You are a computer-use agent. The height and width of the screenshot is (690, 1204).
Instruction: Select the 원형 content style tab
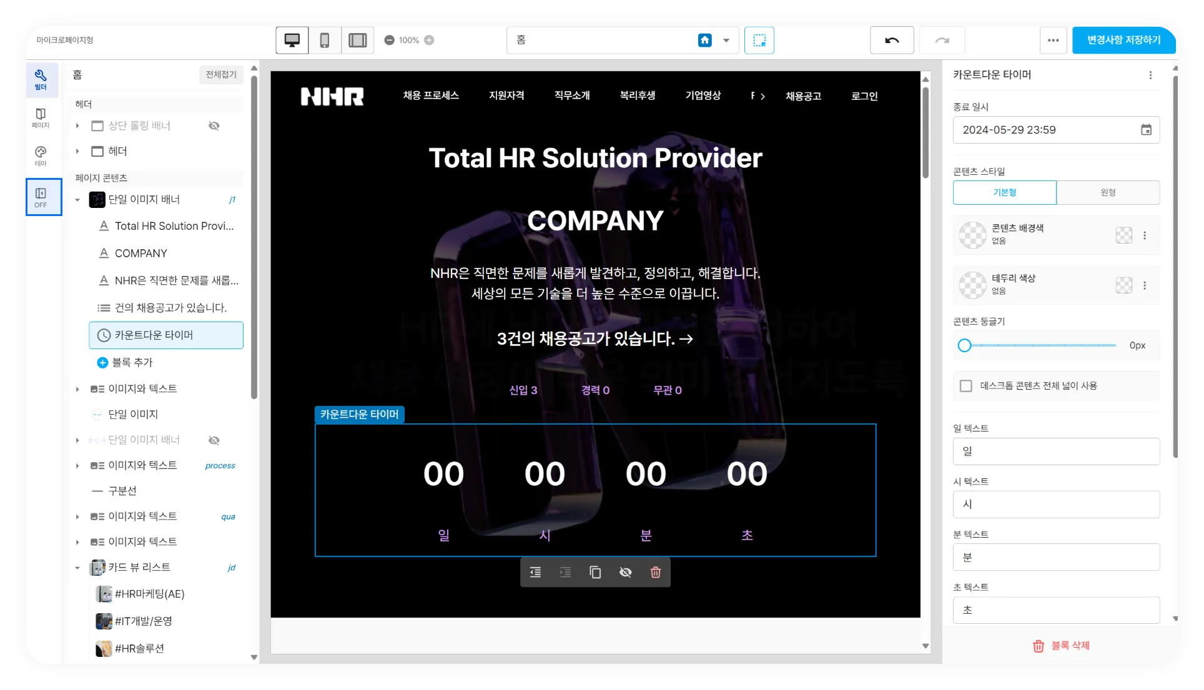1108,192
